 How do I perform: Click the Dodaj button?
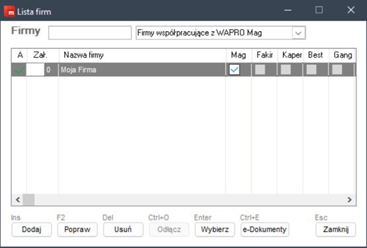(32, 229)
